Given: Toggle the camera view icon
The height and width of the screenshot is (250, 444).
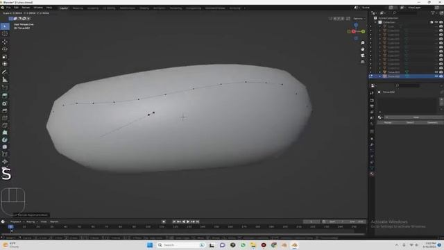Looking at the screenshot, I should (363, 56).
